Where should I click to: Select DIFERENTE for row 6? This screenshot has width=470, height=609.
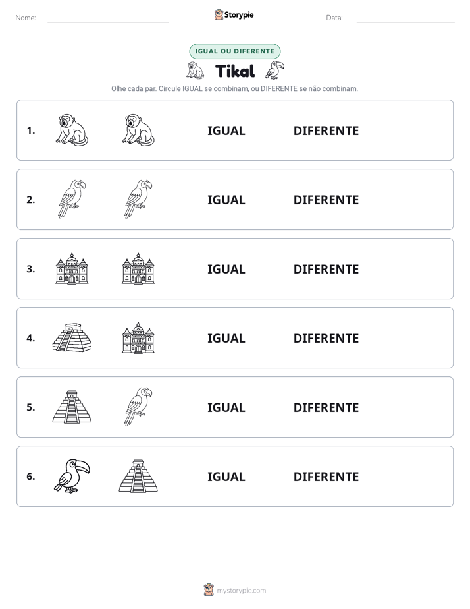coord(326,477)
